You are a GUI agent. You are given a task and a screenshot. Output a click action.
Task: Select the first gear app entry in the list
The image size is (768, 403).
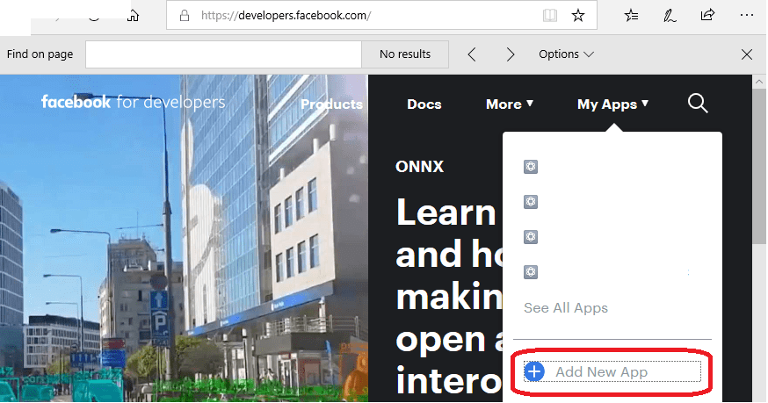[x=530, y=167]
